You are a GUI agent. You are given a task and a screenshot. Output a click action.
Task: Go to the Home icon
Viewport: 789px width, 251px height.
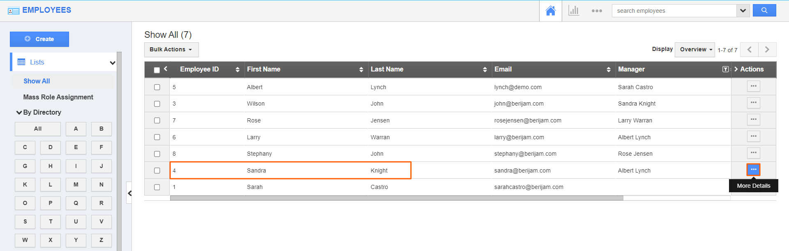tap(550, 11)
